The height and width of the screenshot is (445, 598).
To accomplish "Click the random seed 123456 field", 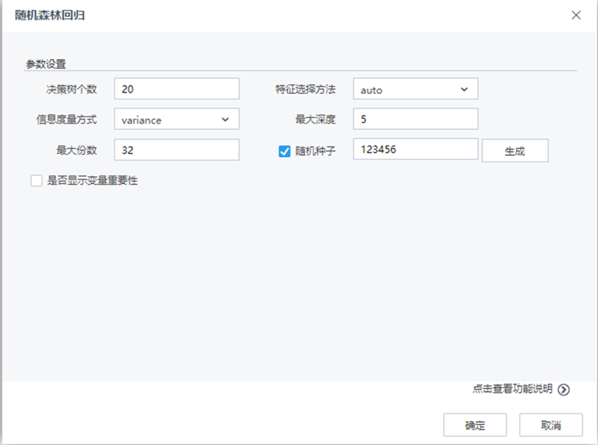I will tap(415, 149).
